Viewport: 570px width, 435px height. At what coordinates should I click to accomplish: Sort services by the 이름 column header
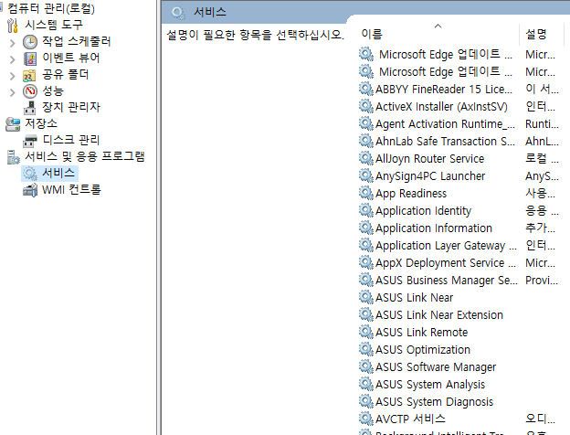point(372,34)
